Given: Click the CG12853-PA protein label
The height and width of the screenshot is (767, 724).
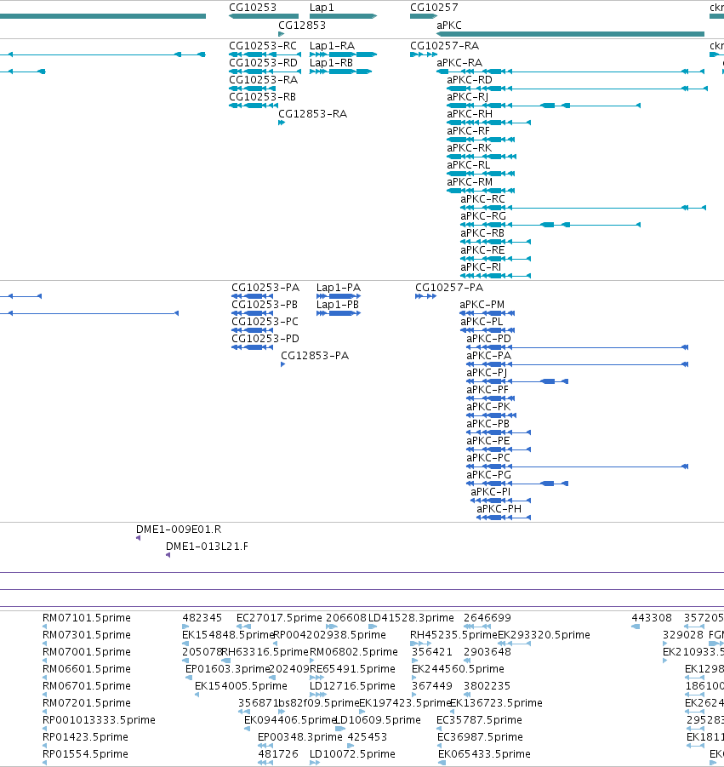Looking at the screenshot, I should click(x=315, y=356).
